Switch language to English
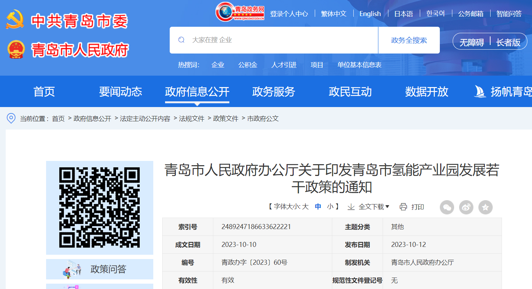This screenshot has height=289, width=532. 370,14
